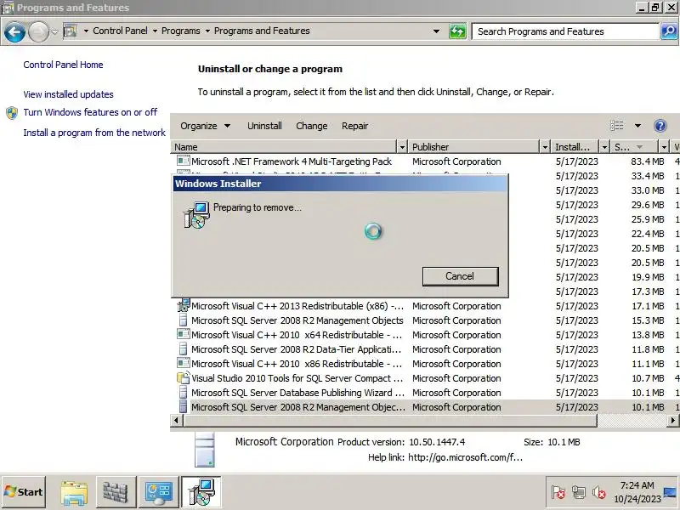Select Visual Studio 2010 Tools for SQL Server Compact
The height and width of the screenshot is (510, 680).
[426, 378]
